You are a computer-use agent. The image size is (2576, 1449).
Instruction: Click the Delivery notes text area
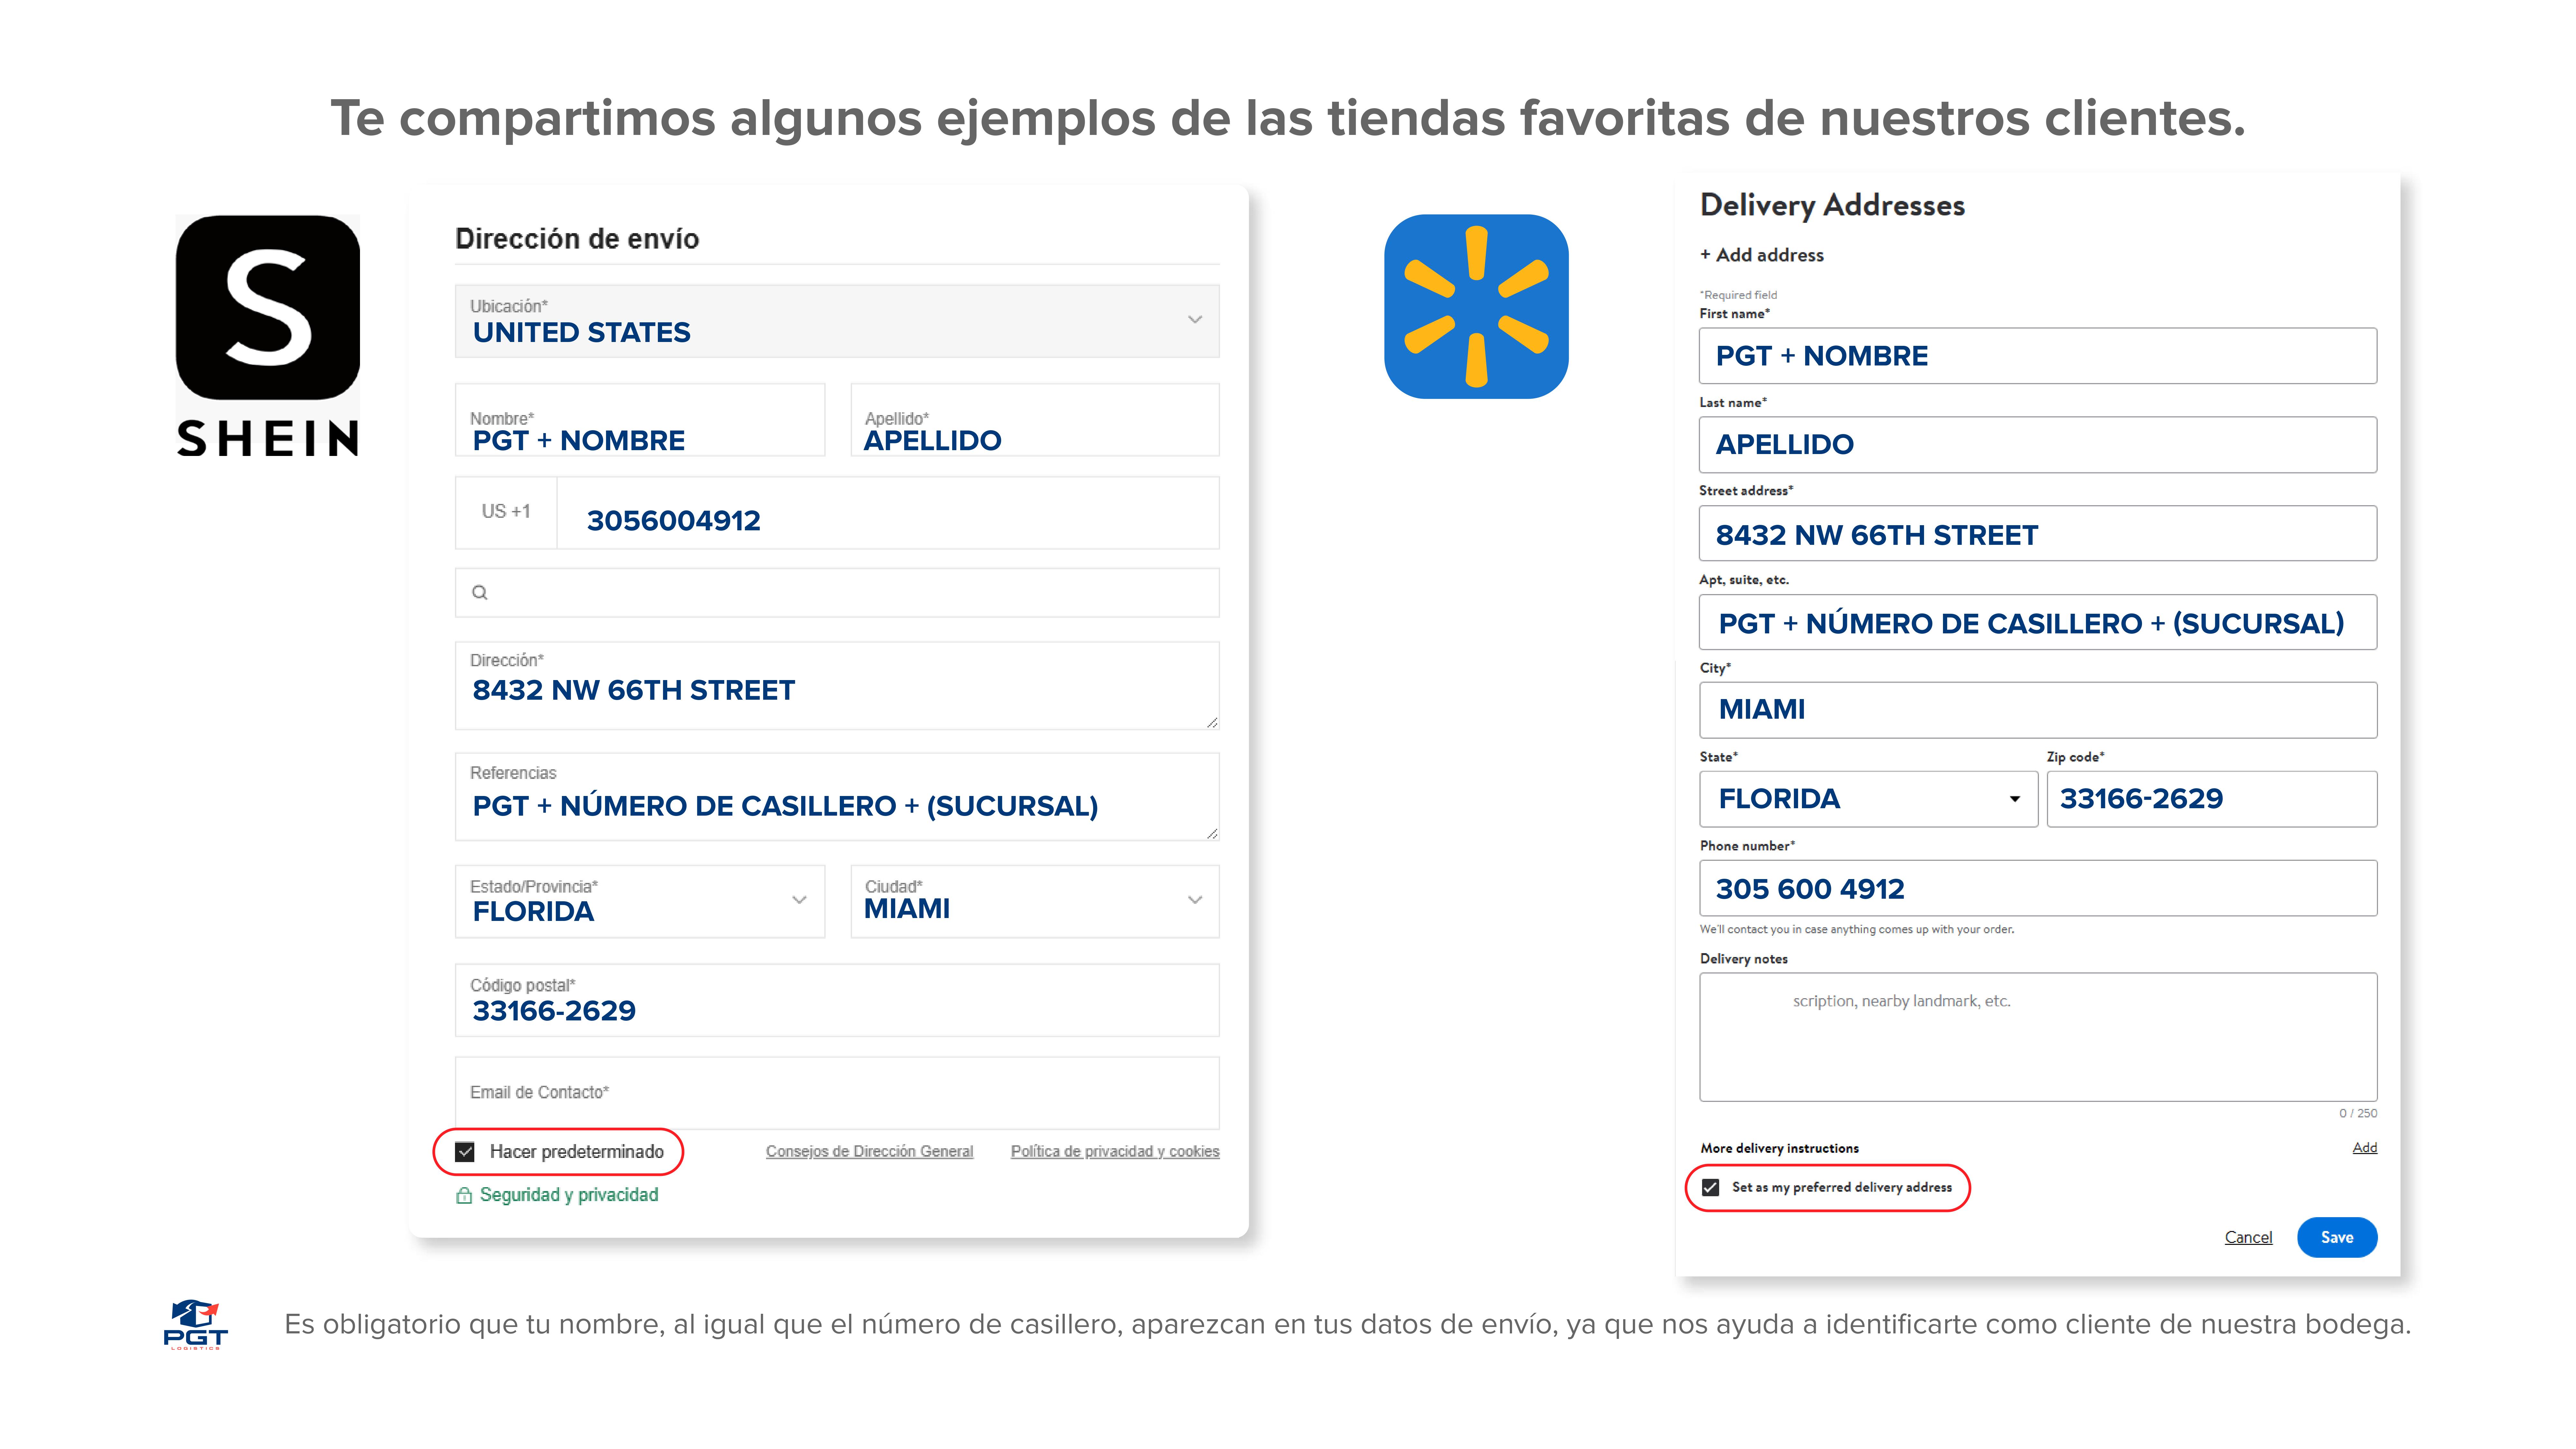tap(2038, 1037)
